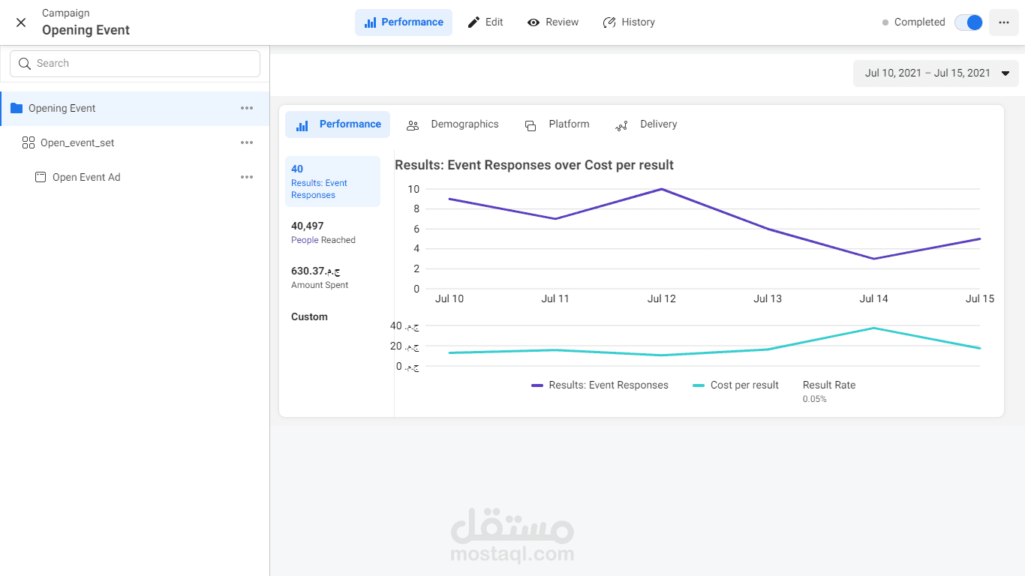Screen dimensions: 1025x576
Task: Open the campaign History view
Action: (629, 22)
